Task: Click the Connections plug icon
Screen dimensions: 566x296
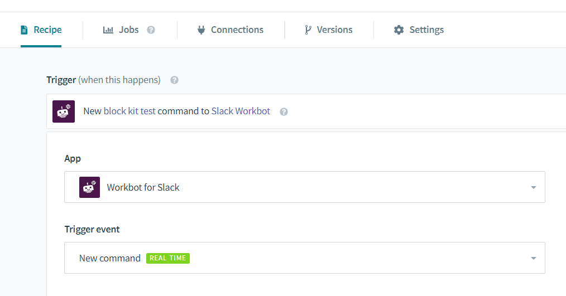Action: tap(201, 30)
